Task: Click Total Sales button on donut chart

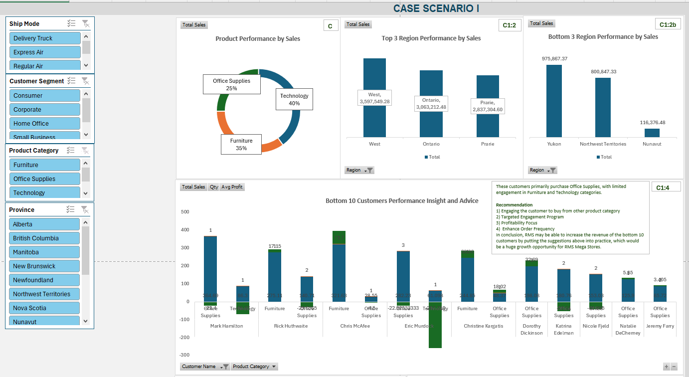Action: (x=194, y=25)
